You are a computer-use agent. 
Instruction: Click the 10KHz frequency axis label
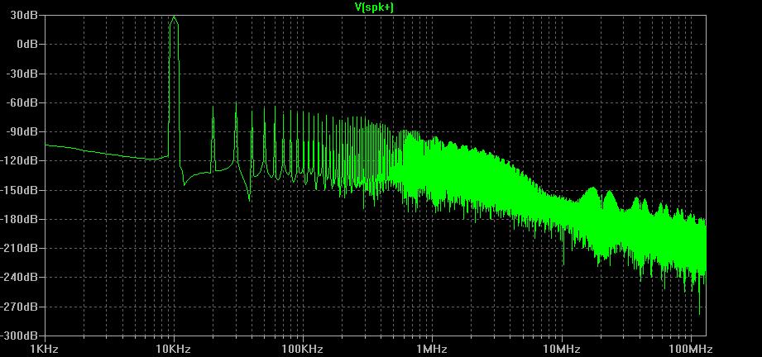click(x=174, y=350)
